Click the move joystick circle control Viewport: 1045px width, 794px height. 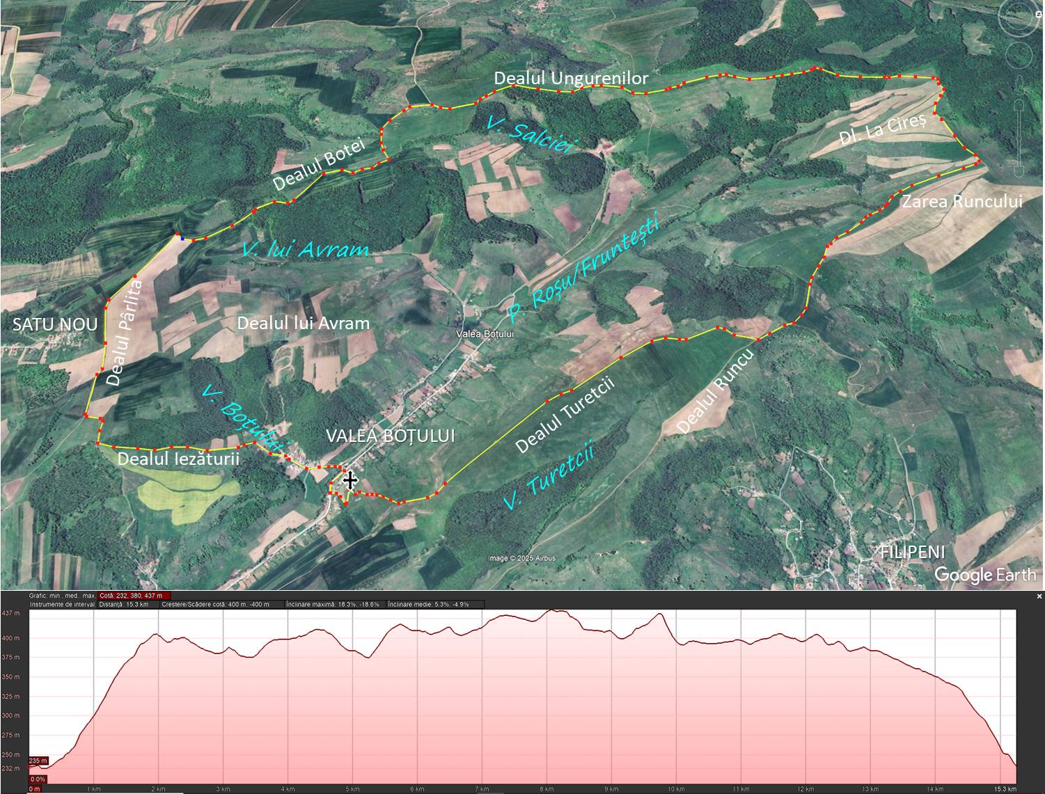click(1018, 54)
